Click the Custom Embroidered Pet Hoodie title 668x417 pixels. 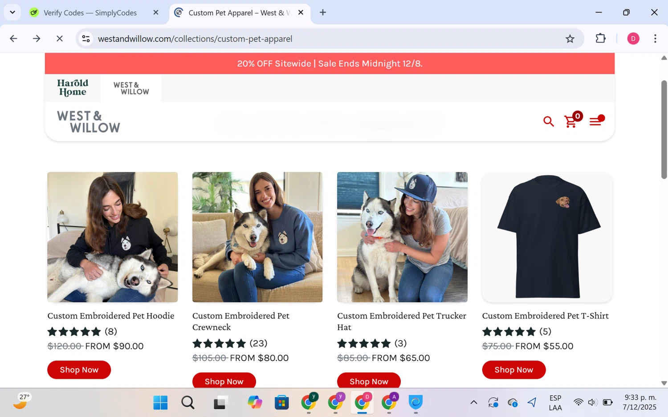(111, 316)
